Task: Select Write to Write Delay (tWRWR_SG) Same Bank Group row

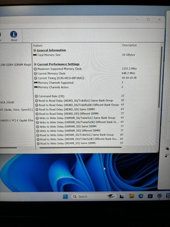Action: point(78,118)
